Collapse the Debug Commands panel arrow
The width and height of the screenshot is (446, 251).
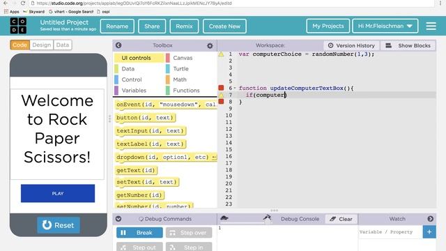tap(118, 219)
